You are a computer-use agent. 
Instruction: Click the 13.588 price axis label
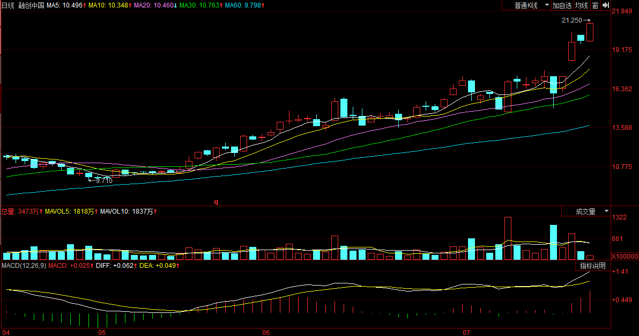(622, 128)
